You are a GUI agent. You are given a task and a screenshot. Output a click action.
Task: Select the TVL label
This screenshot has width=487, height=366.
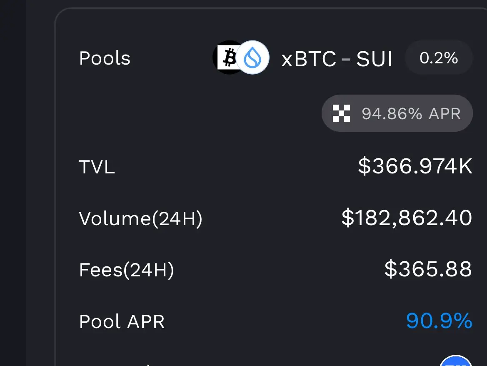click(97, 167)
